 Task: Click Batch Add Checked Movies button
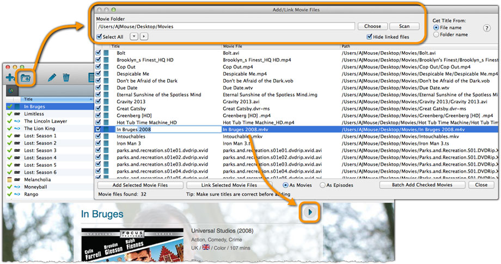coord(422,185)
